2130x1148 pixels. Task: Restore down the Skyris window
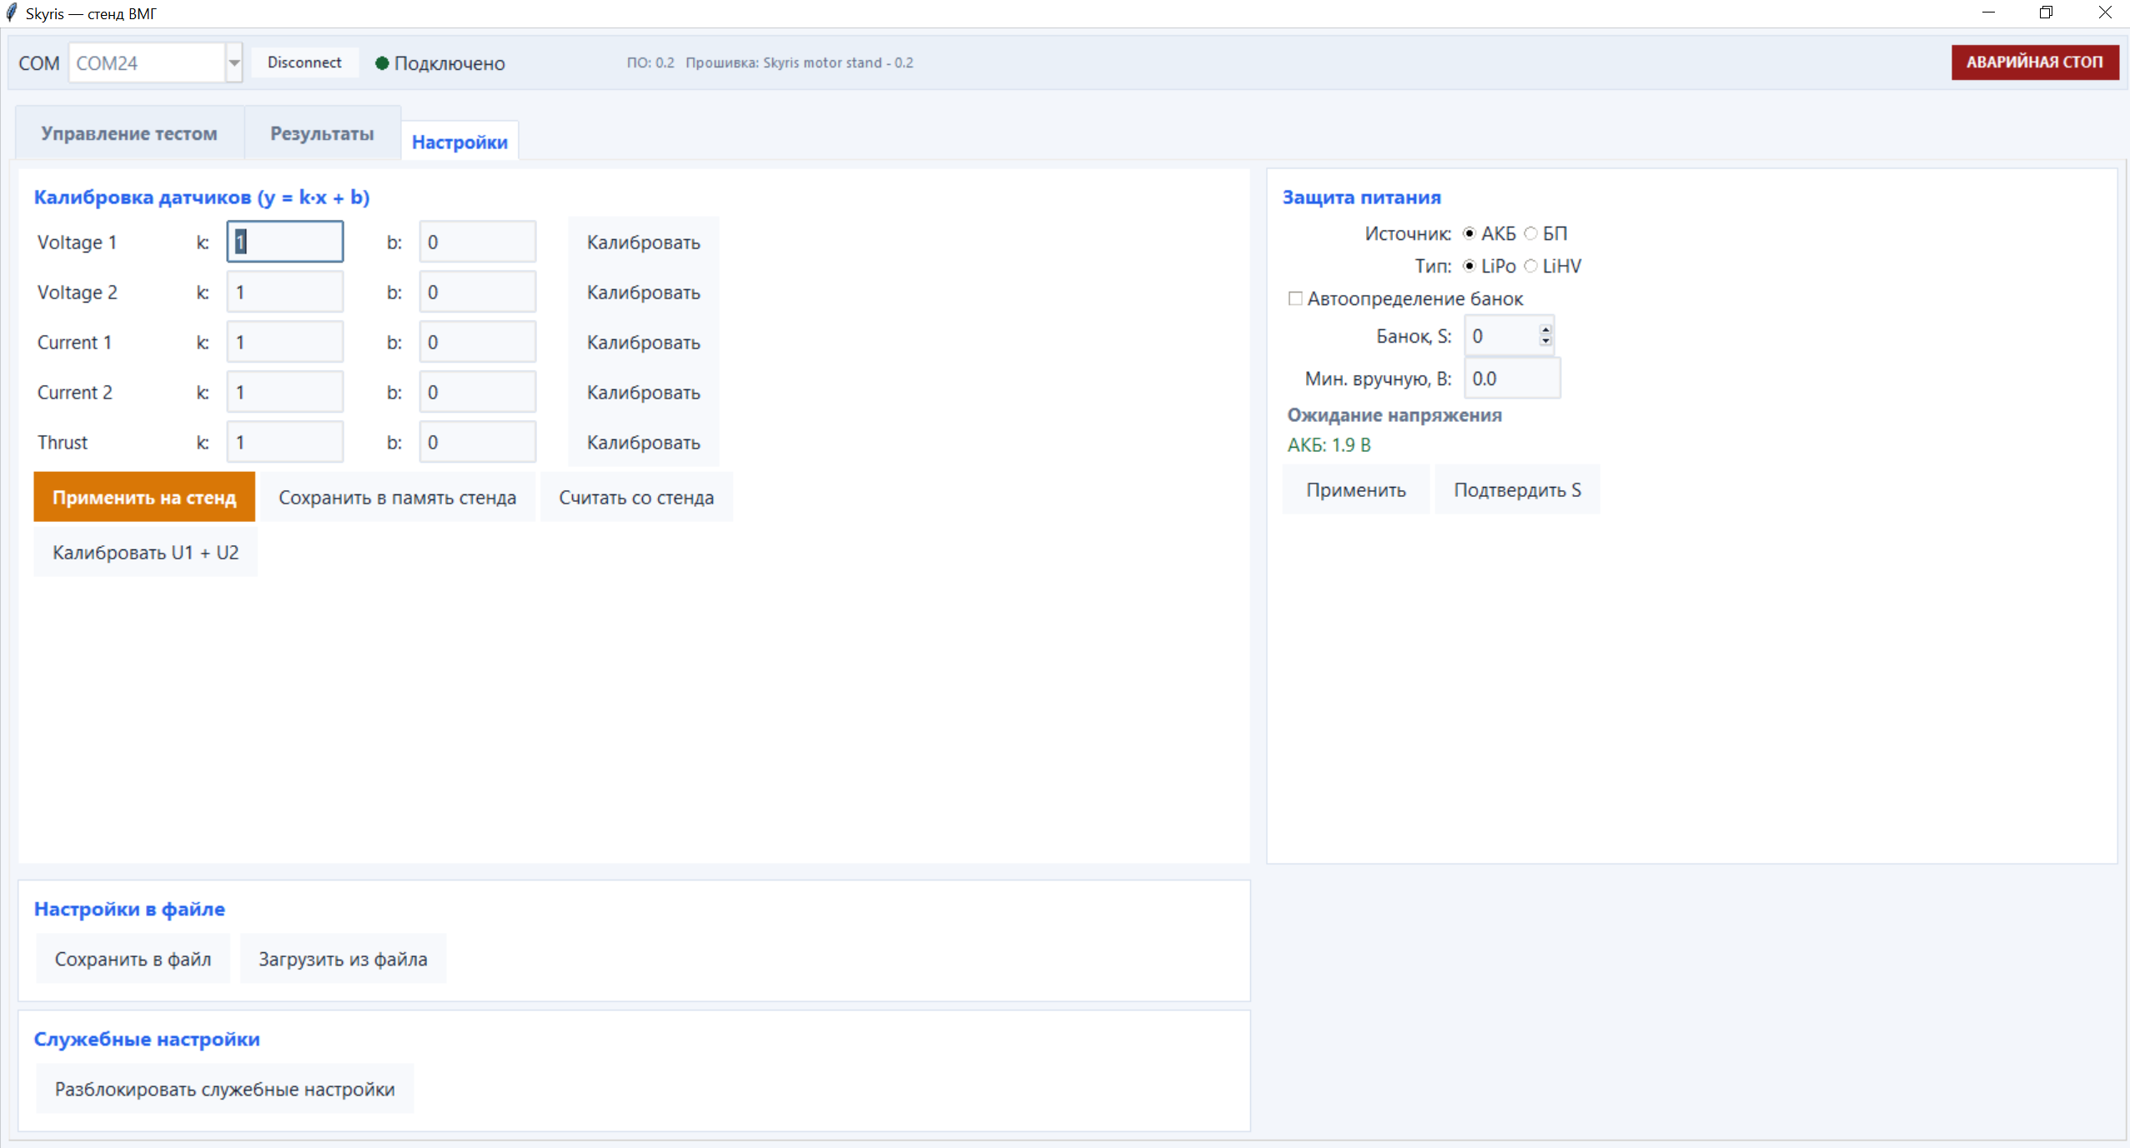pyautogui.click(x=2046, y=13)
